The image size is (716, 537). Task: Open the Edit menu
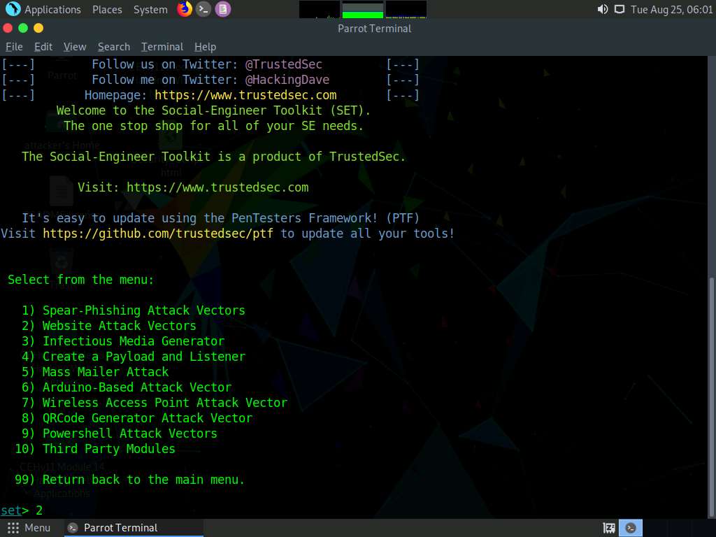click(43, 47)
